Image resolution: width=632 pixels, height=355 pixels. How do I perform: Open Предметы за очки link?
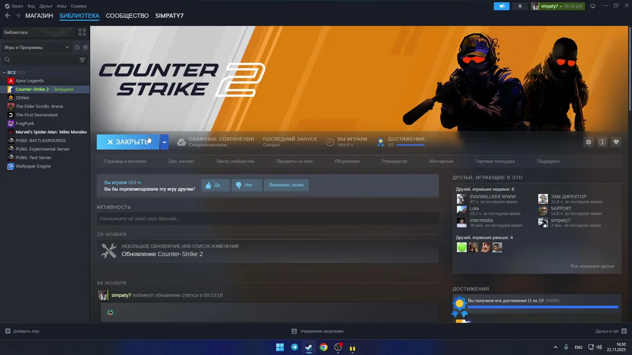click(294, 161)
